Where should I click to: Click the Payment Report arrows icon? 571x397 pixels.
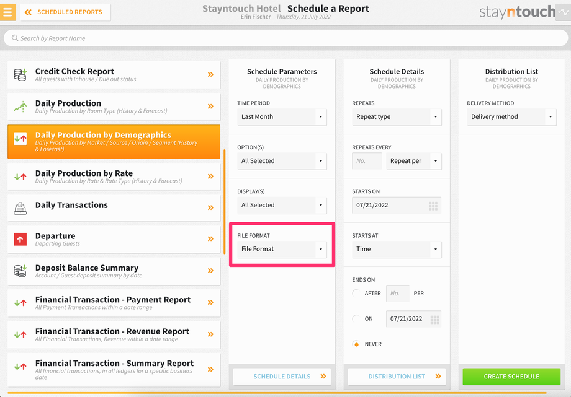point(20,302)
